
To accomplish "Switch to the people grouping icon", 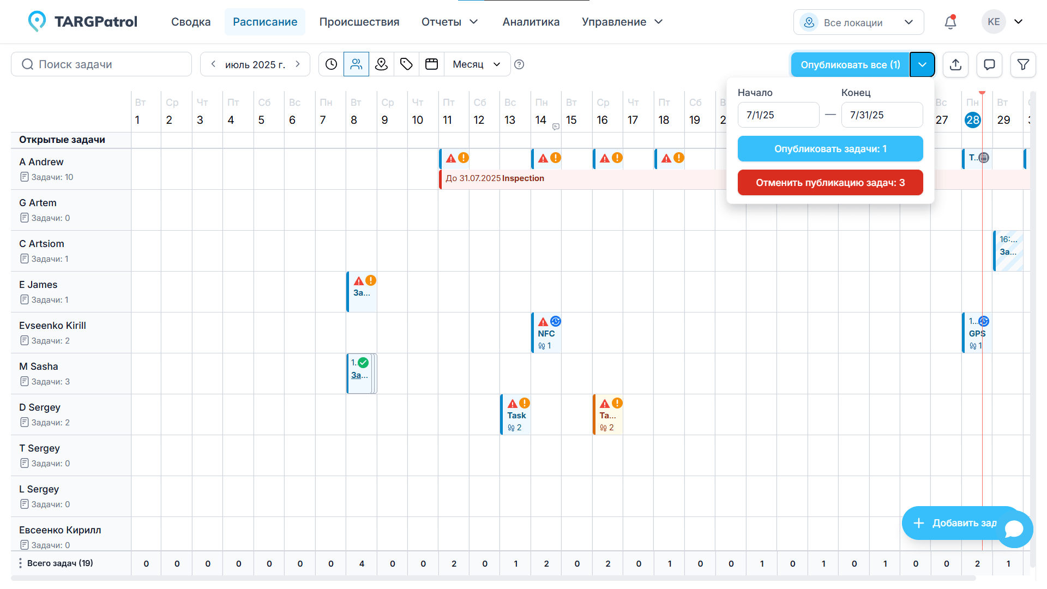I will pos(356,64).
